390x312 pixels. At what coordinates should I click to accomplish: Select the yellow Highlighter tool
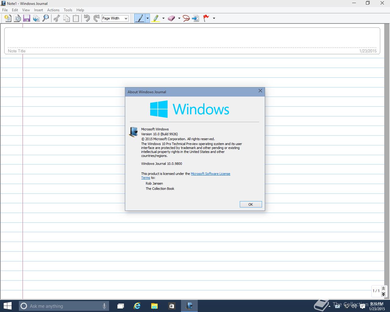click(x=156, y=18)
